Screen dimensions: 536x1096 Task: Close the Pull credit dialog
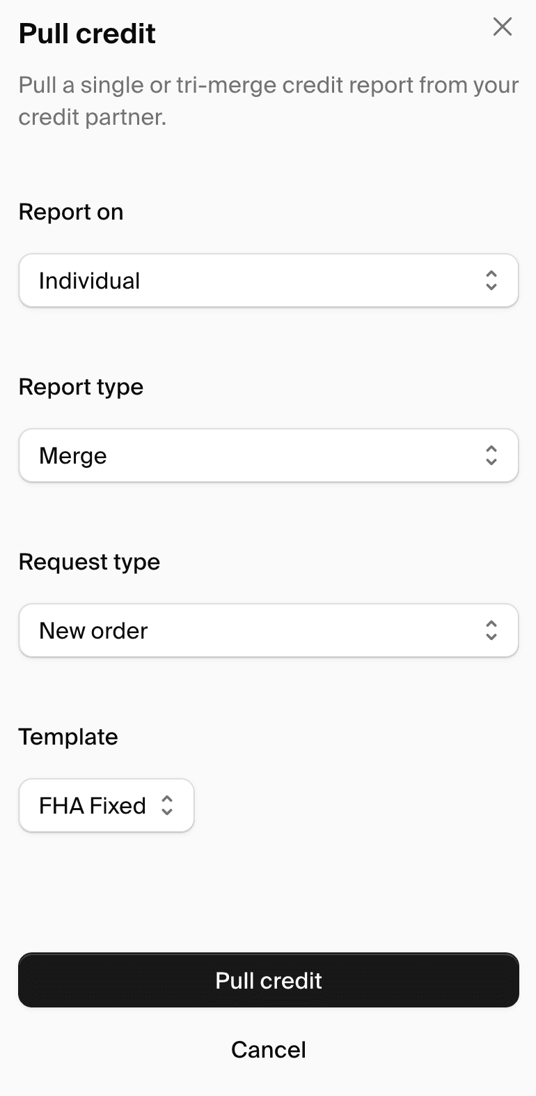coord(502,27)
